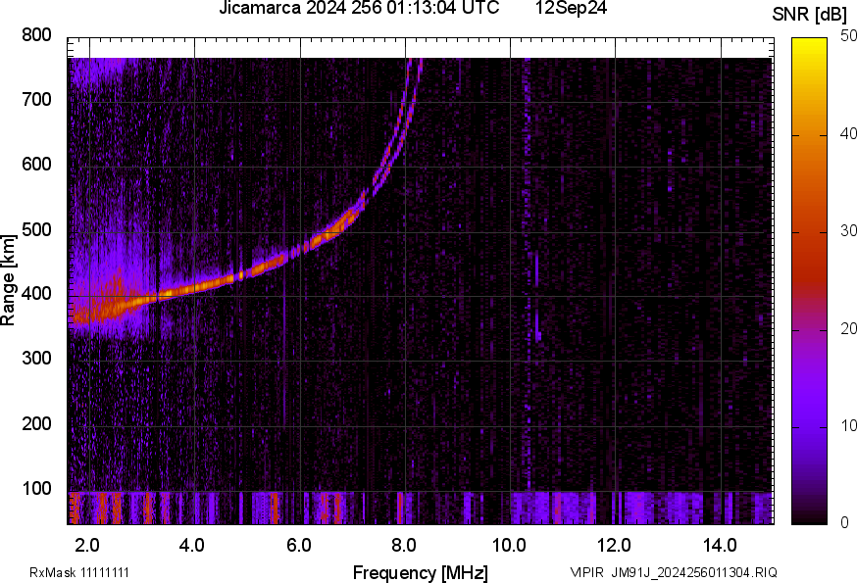Click the frequency tick label '8.0'
Screen dimensions: 857x583
pos(403,546)
